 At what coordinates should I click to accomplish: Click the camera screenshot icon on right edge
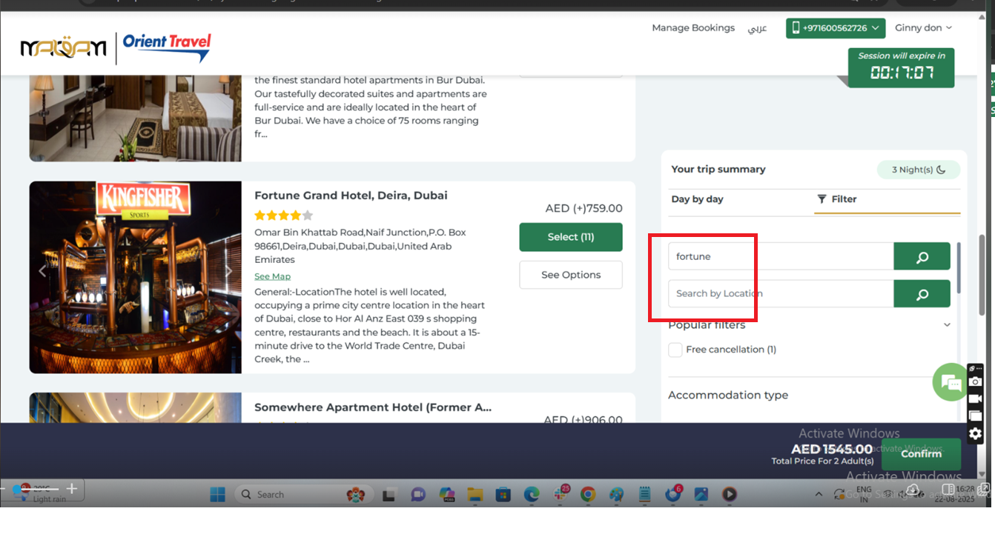pos(975,381)
